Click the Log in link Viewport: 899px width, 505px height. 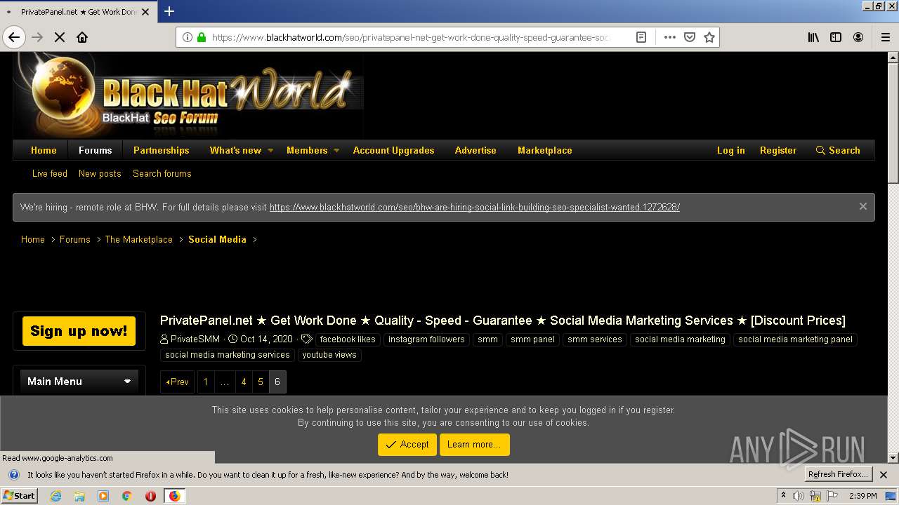click(730, 150)
